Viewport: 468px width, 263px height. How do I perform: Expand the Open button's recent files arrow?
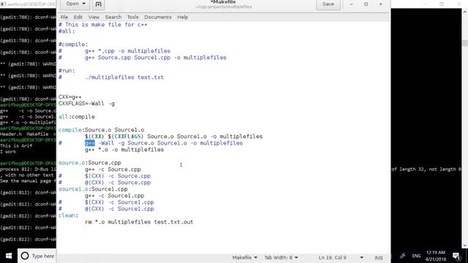[x=83, y=4]
